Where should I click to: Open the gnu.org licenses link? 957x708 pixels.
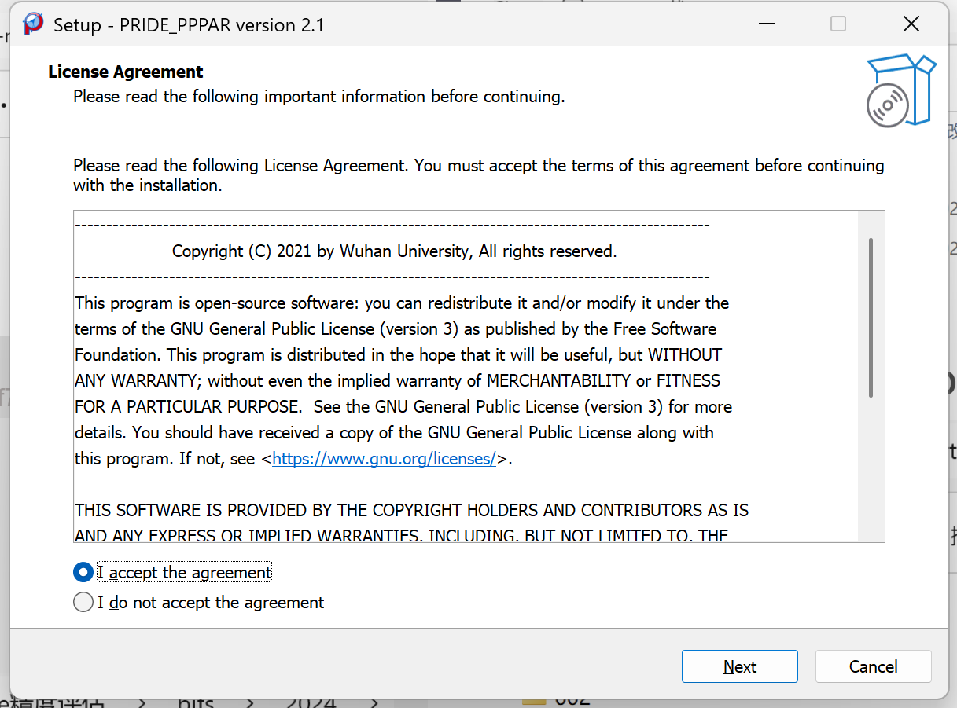[x=384, y=459]
